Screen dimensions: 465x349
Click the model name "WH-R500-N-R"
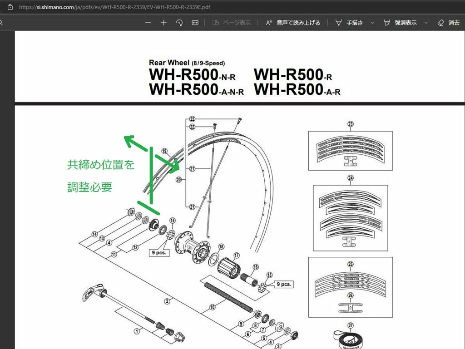point(192,74)
